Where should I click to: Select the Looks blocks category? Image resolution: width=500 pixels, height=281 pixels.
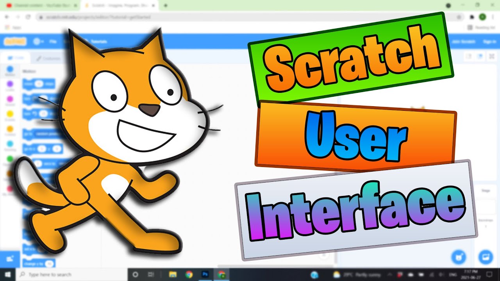(x=10, y=86)
